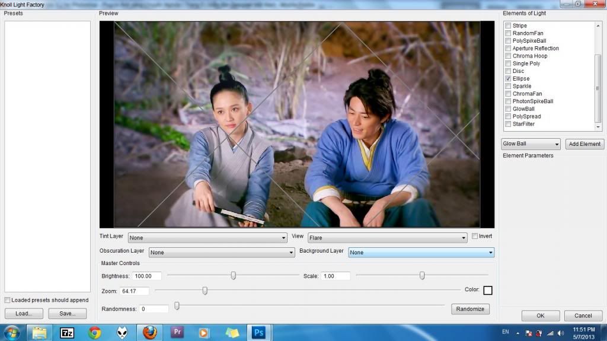
Task: Open Google Chrome from taskbar
Action: coord(94,333)
